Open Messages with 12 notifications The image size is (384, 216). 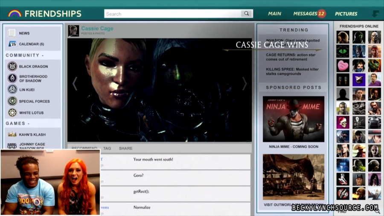click(x=309, y=14)
